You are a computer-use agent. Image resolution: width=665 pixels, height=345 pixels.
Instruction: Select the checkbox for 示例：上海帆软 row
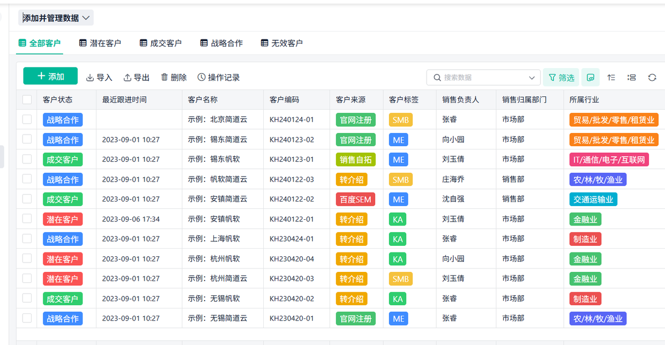click(x=27, y=239)
